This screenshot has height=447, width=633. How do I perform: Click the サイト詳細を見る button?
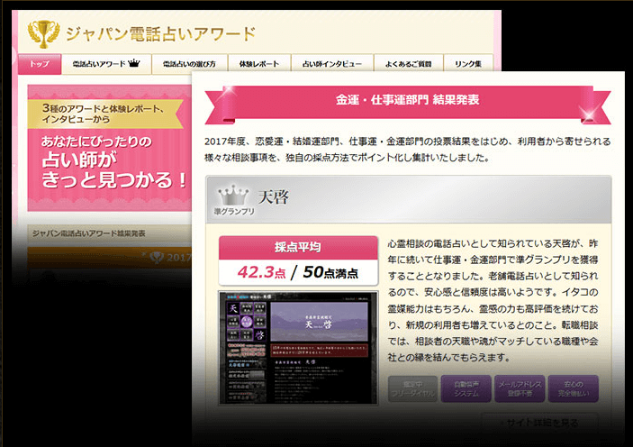[540, 424]
